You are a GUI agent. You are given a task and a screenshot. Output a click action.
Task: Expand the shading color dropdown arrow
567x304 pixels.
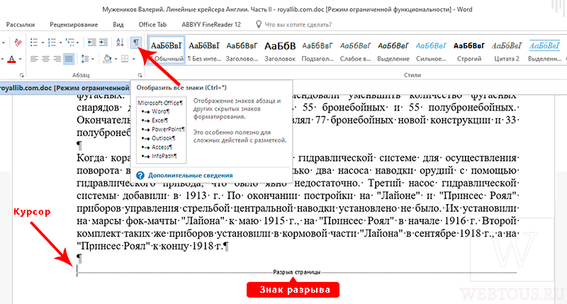coord(116,59)
